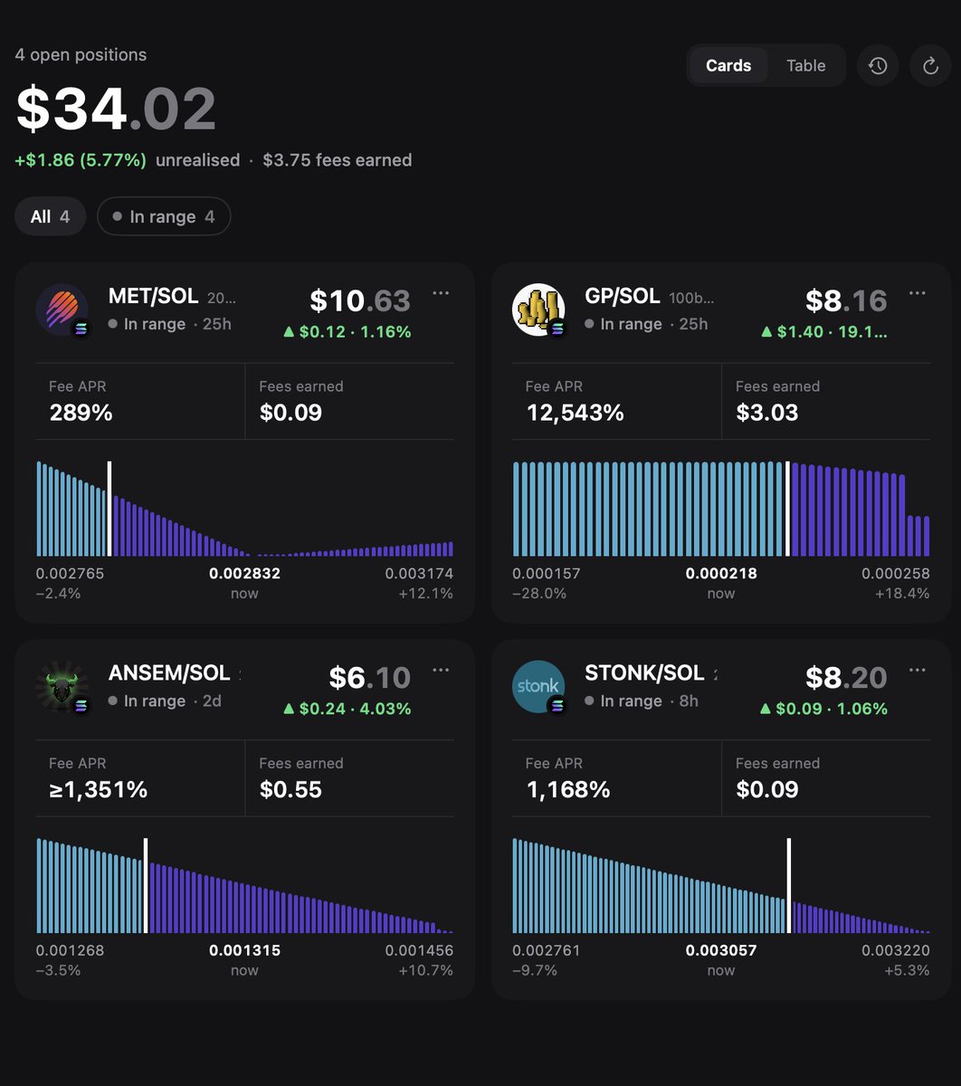Click the GP token logo
The height and width of the screenshot is (1086, 961).
[538, 310]
